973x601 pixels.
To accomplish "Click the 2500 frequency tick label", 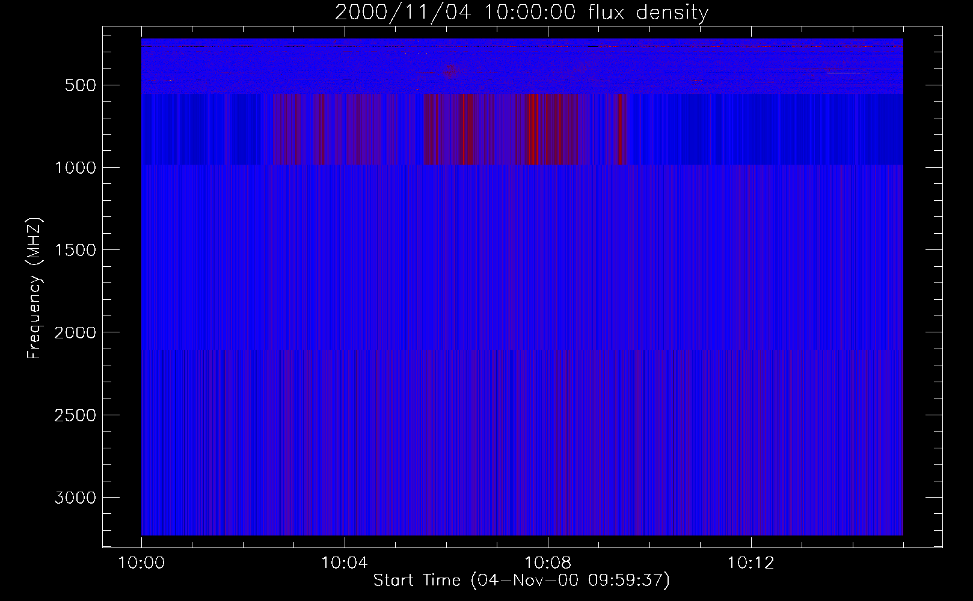I will pos(75,415).
